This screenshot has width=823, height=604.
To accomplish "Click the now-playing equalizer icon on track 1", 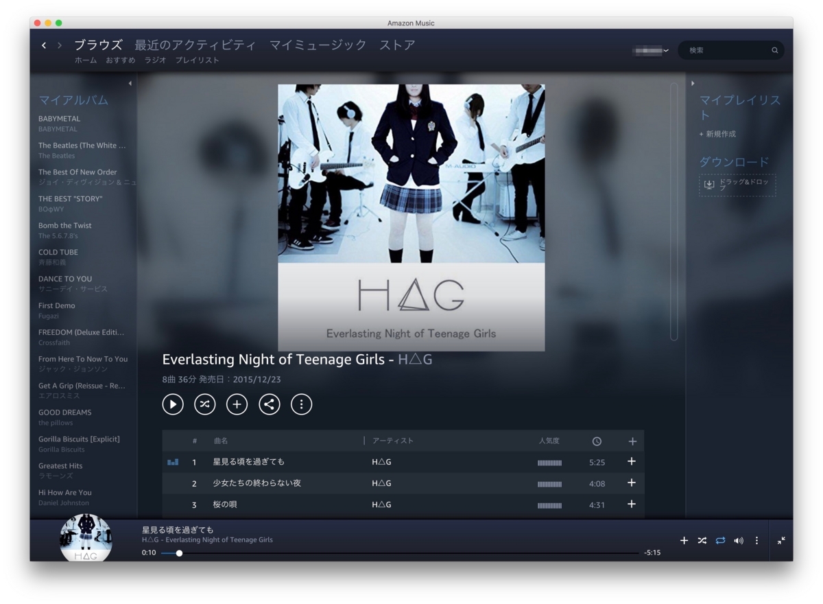I will click(x=173, y=462).
